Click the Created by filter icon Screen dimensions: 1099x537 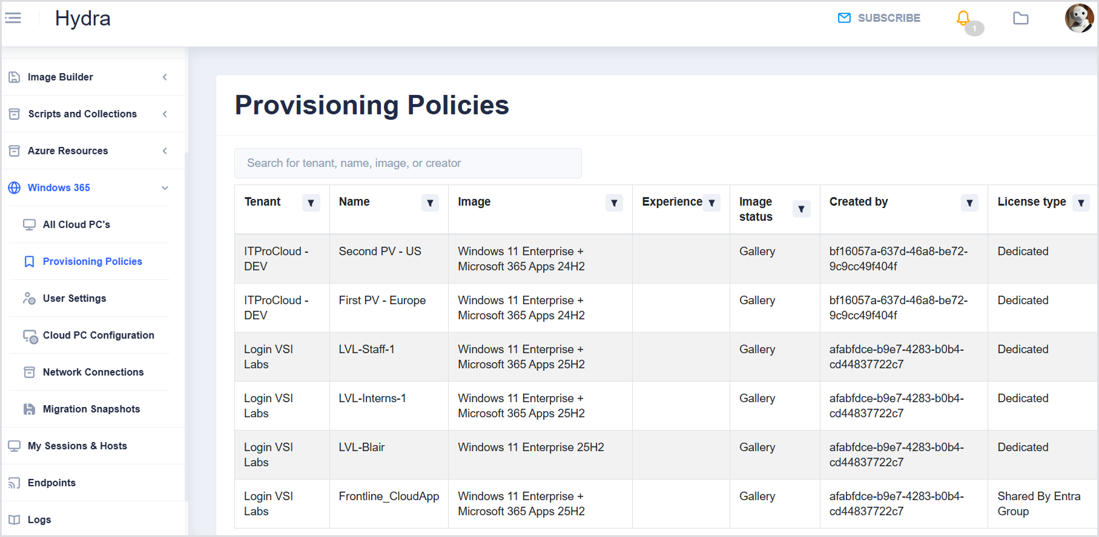969,203
